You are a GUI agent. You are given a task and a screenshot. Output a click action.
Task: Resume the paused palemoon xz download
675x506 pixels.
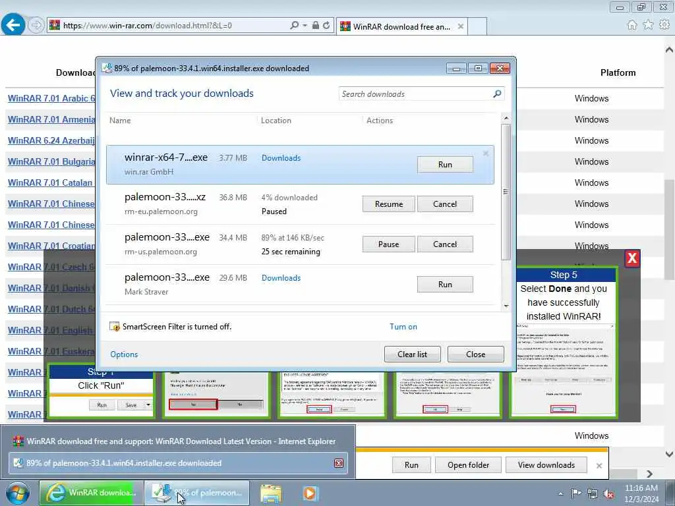tap(389, 204)
